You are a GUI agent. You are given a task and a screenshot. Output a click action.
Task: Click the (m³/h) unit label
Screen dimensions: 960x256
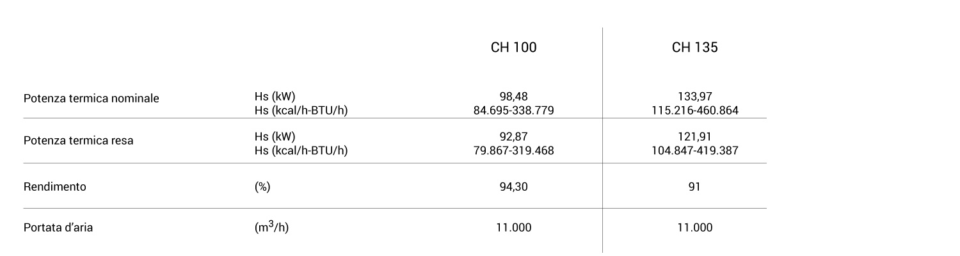(271, 227)
